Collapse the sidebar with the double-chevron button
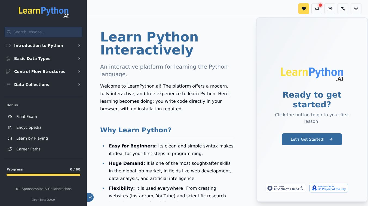The image size is (368, 206). click(x=90, y=197)
